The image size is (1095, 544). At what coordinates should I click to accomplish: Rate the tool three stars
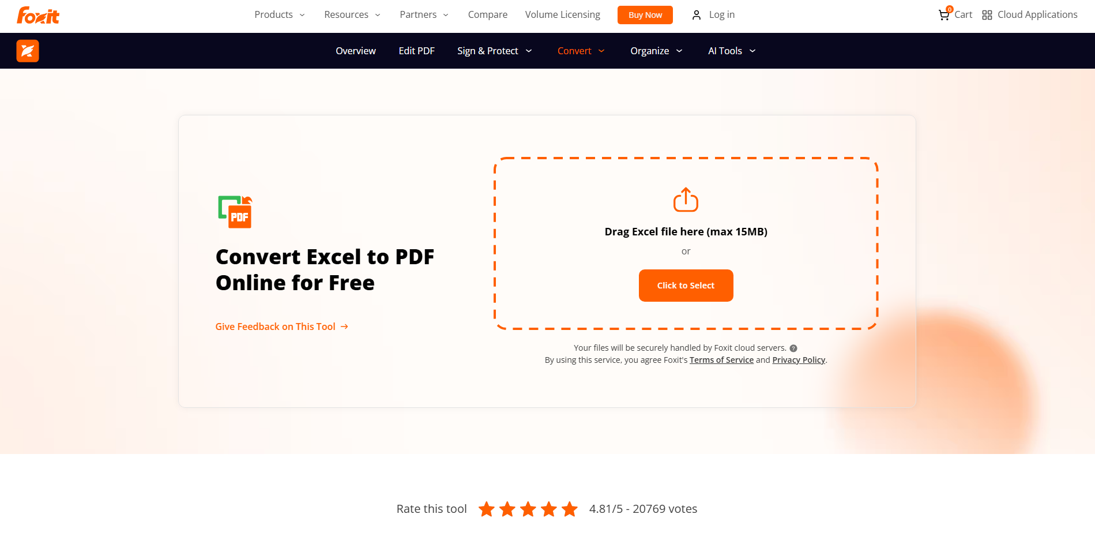click(528, 509)
